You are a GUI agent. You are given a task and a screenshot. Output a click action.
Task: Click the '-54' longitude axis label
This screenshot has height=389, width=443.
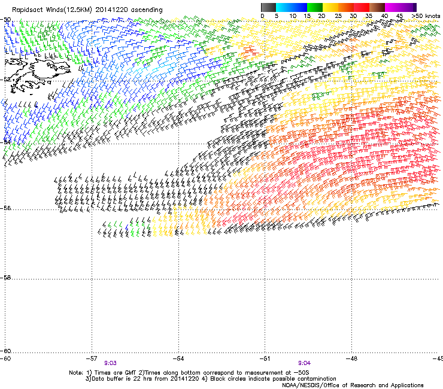coord(178,358)
